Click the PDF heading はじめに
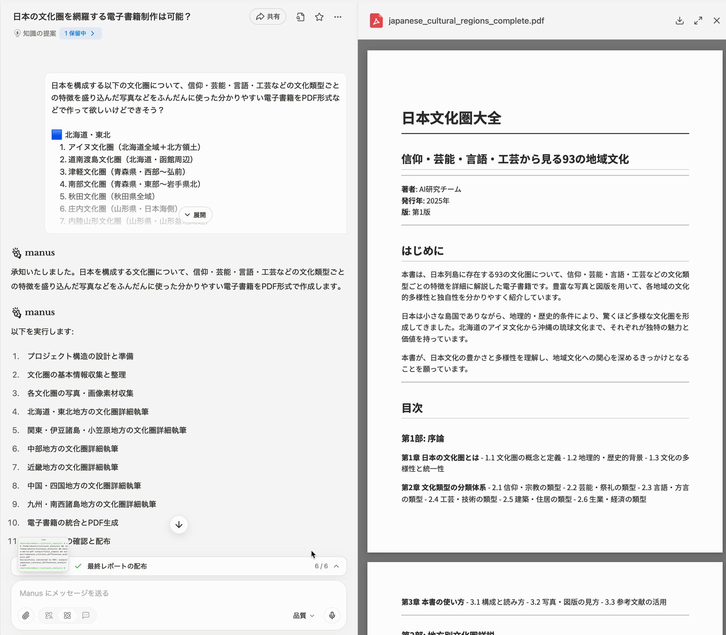 click(422, 251)
